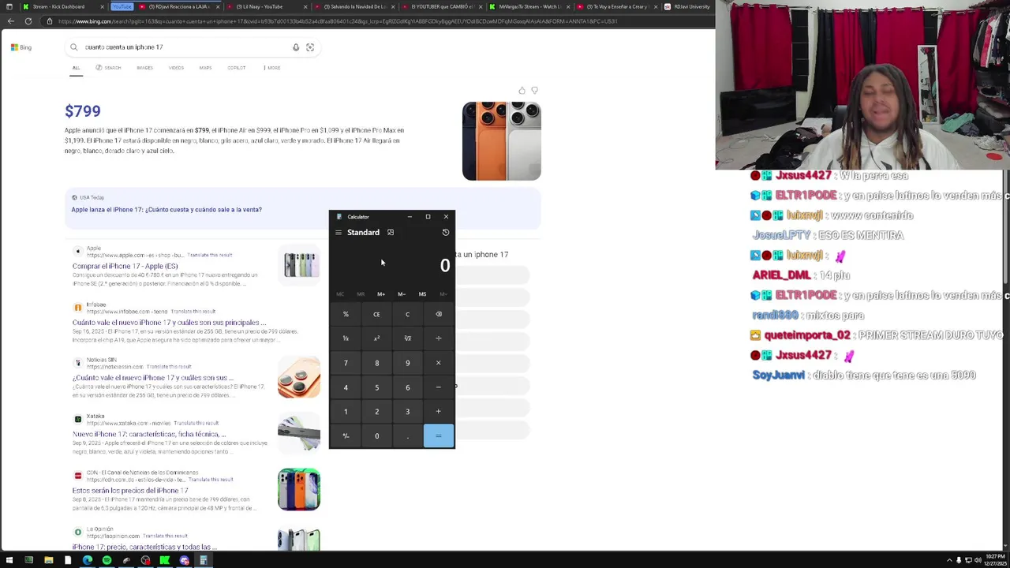1010x568 pixels.
Task: Click the Windows Start button in taskbar
Action: tap(9, 561)
